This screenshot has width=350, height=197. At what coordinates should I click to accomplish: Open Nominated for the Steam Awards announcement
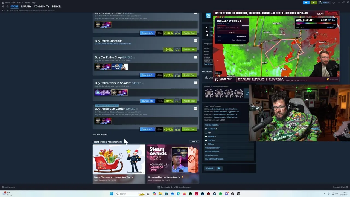tap(173, 164)
